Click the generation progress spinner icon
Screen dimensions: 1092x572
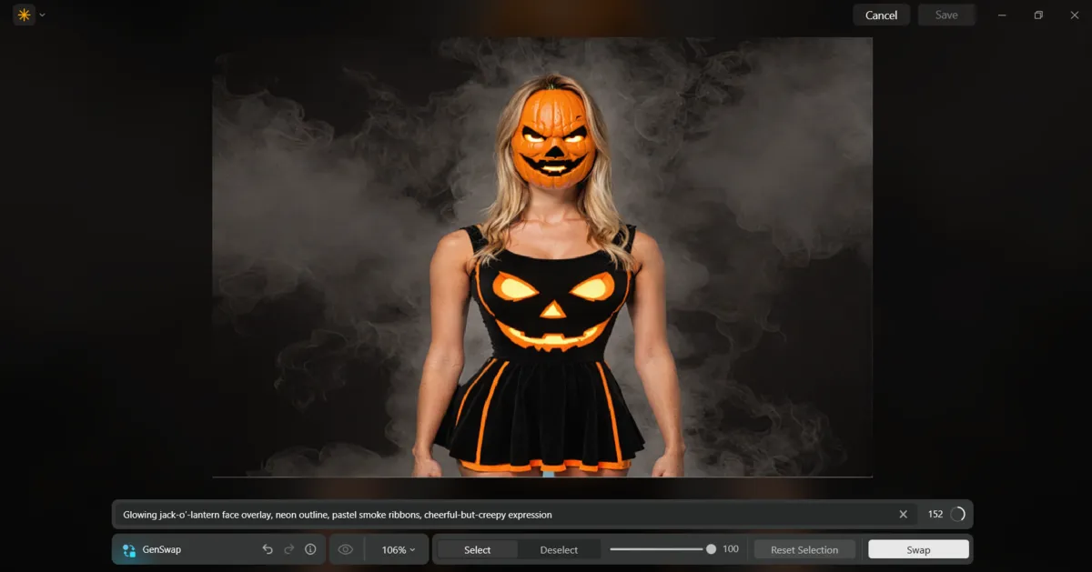coord(958,514)
